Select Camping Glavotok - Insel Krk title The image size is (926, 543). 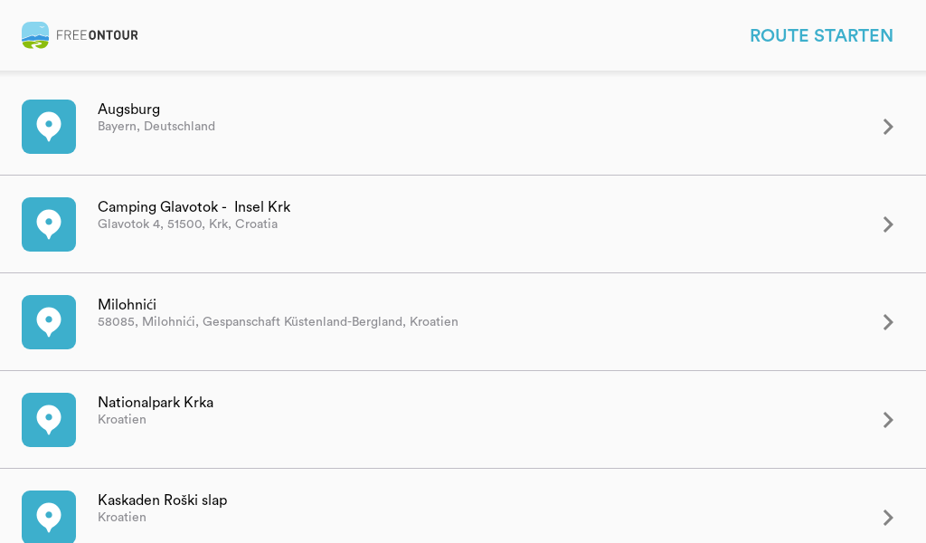tap(194, 207)
